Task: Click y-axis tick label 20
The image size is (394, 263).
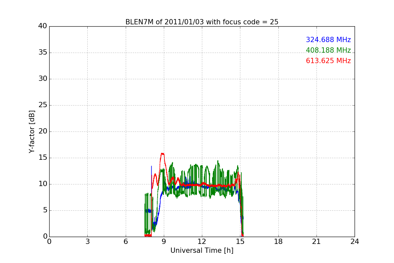Action: pyautogui.click(x=43, y=131)
